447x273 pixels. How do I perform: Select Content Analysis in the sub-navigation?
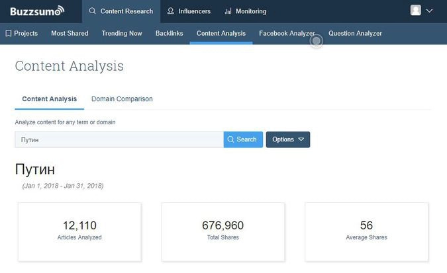[x=221, y=33]
